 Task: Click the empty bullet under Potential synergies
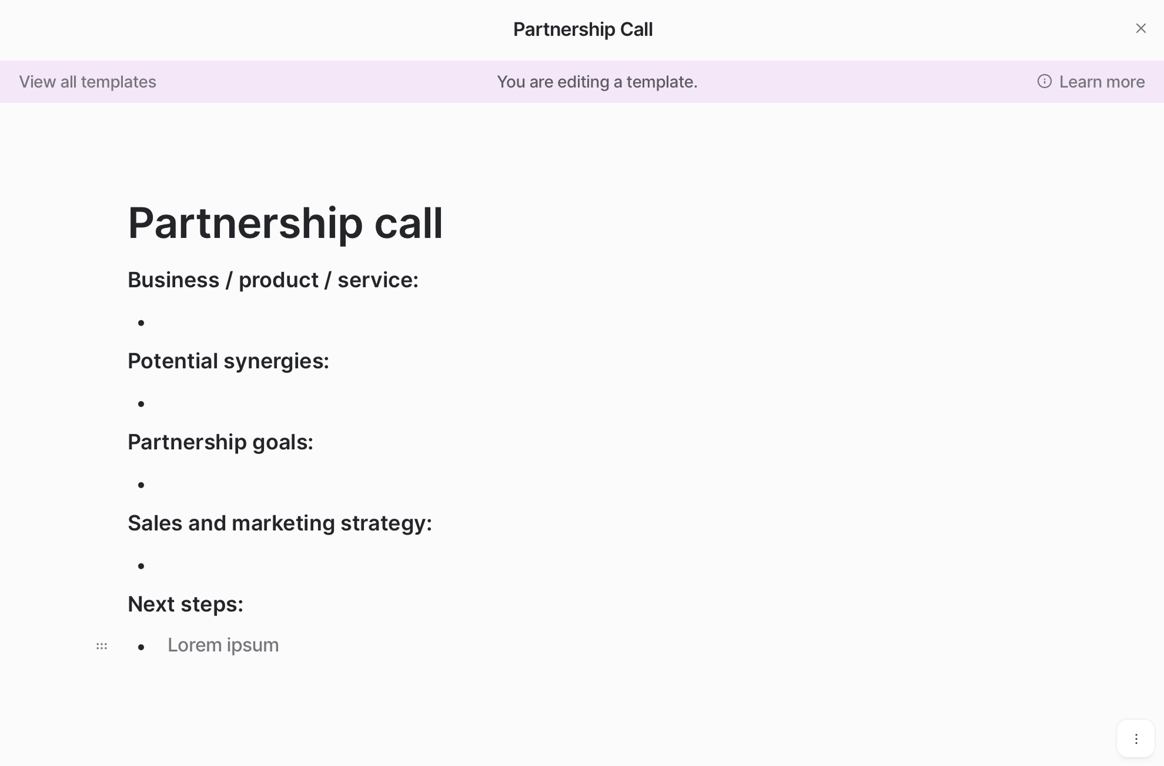196,404
